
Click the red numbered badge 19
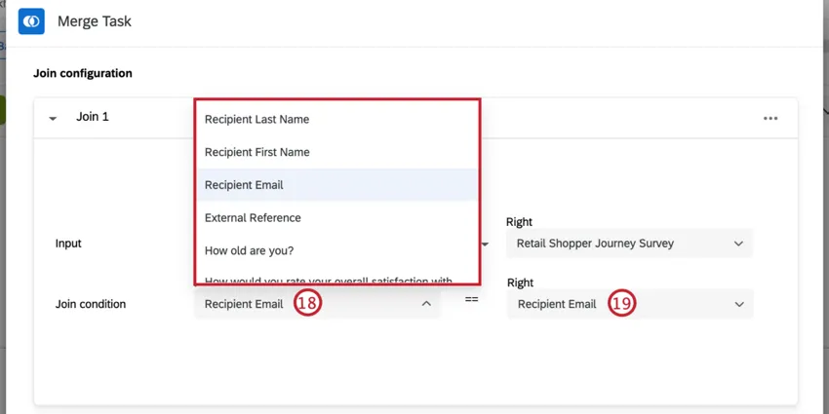coord(621,304)
